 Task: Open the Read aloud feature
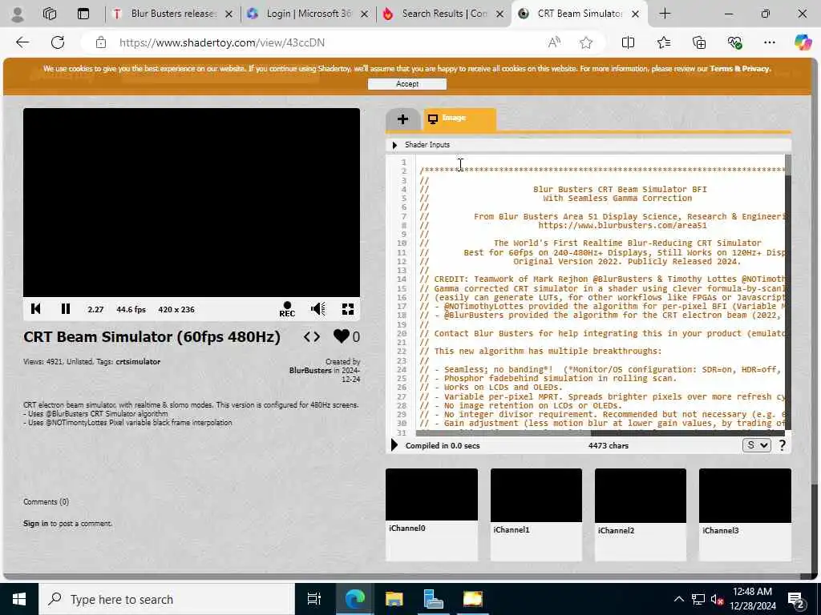[554, 42]
